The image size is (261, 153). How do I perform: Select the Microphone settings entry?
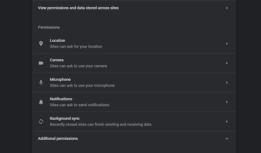134,83
